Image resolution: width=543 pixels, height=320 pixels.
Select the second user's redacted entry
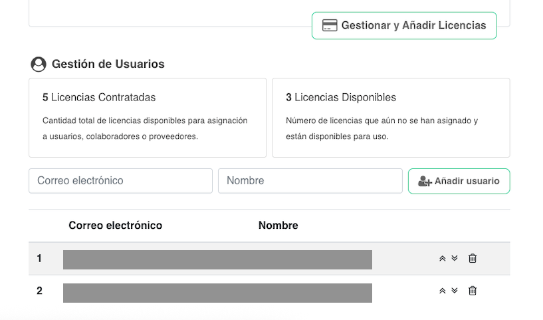point(217,293)
